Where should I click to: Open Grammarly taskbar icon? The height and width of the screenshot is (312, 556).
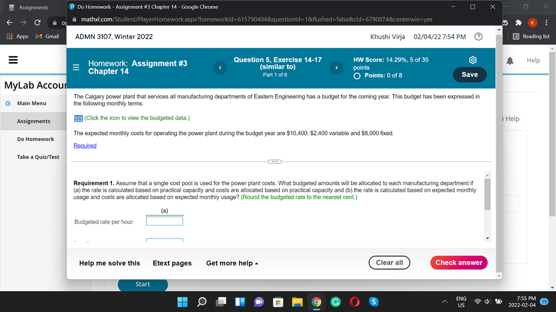[x=335, y=302]
